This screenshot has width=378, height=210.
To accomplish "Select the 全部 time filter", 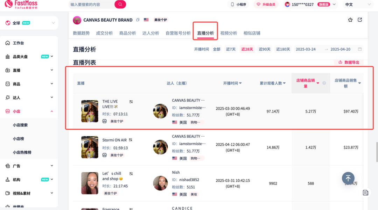I will click(216, 49).
